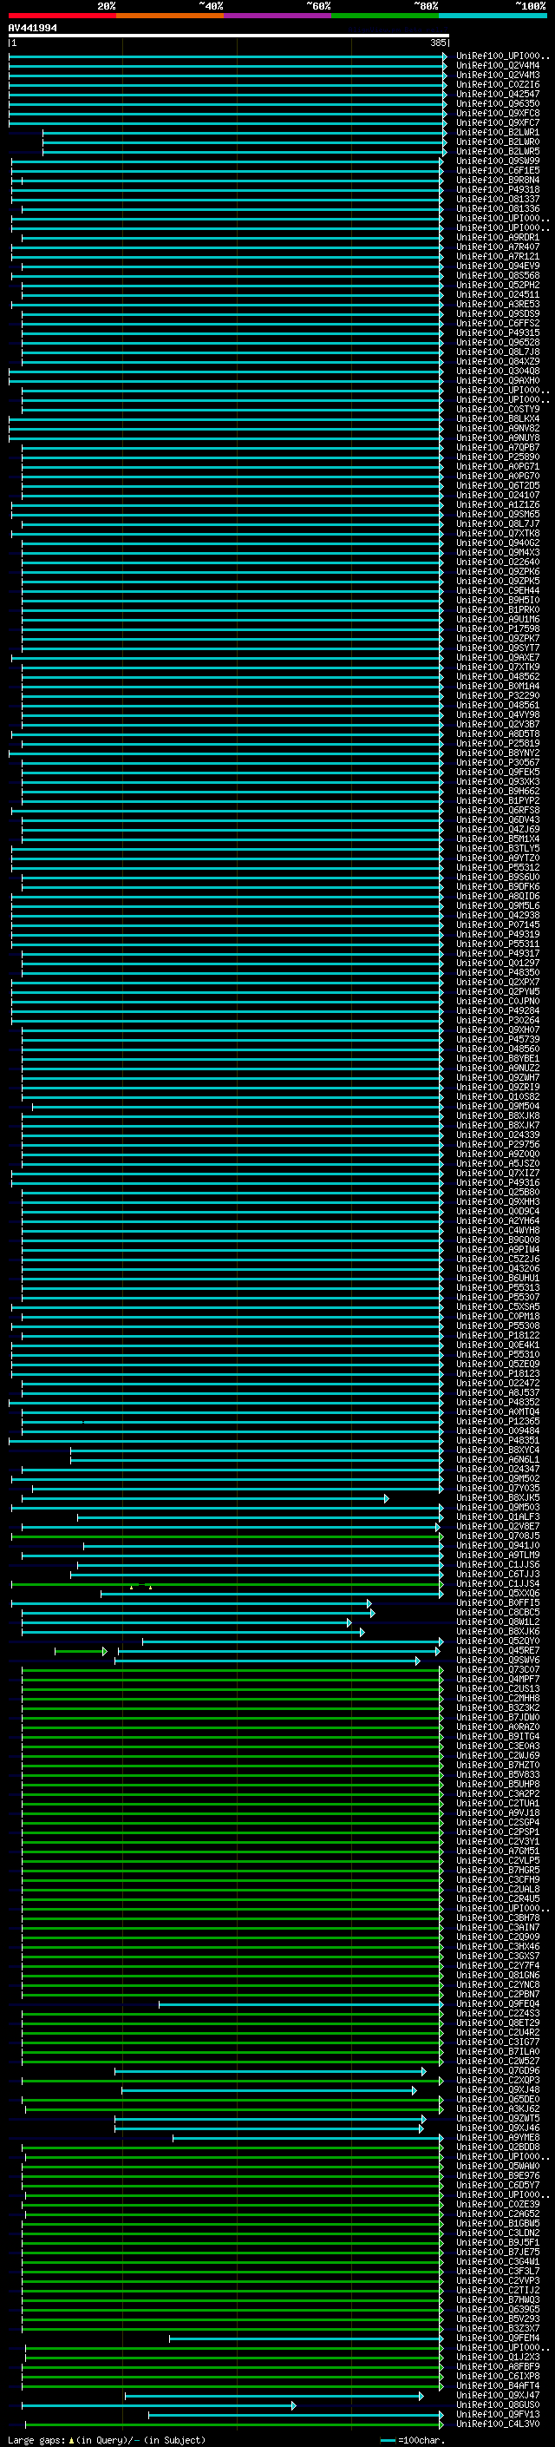Select hit UniRef100_Q9AXH0
The width and height of the screenshot is (555, 2447).
(x=498, y=380)
